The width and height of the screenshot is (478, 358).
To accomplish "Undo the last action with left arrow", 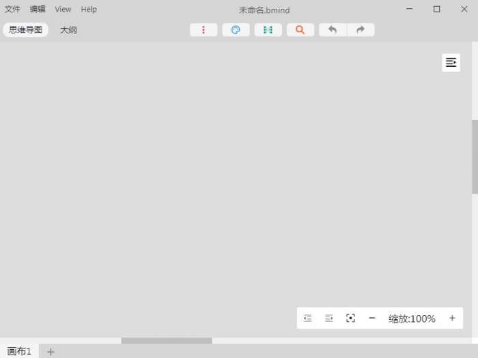I will tap(333, 30).
